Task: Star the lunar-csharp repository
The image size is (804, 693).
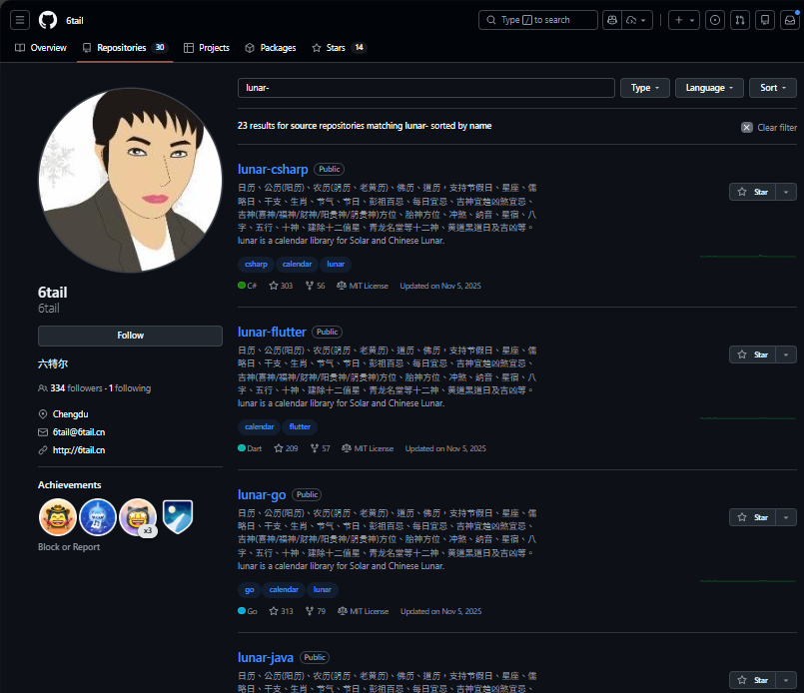Action: click(x=753, y=192)
